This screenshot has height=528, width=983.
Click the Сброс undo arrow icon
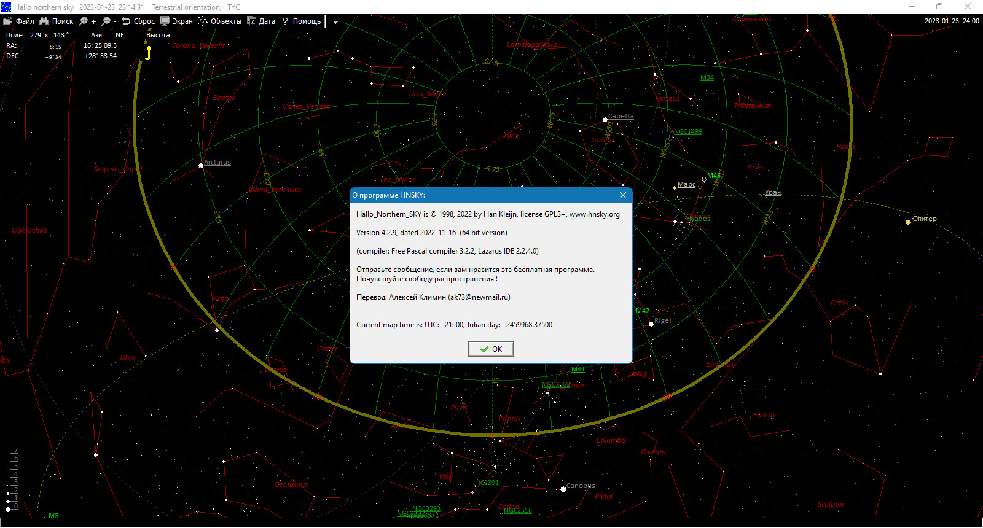pos(126,21)
